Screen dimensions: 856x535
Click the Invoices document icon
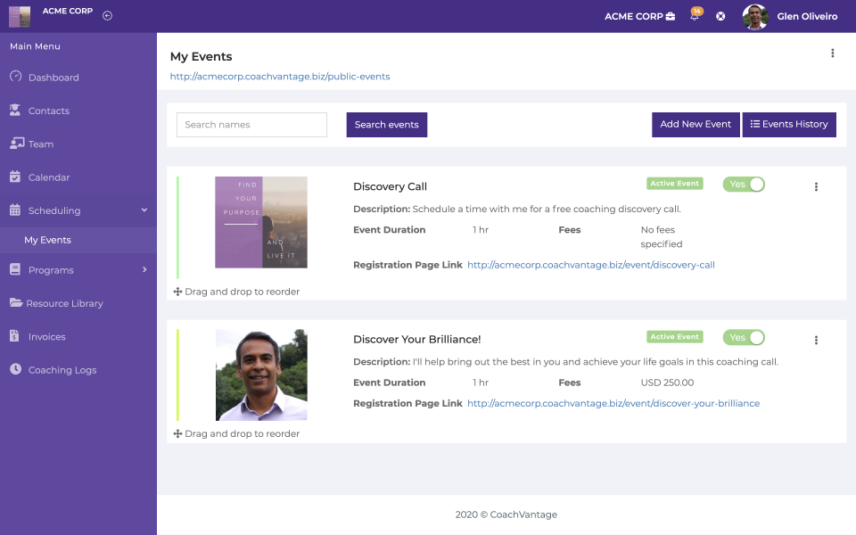coord(15,336)
